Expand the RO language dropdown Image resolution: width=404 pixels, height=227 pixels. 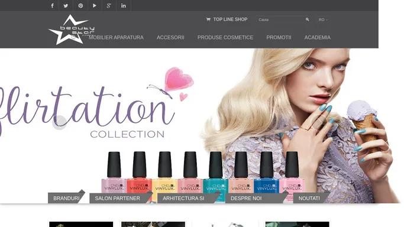[x=323, y=20]
